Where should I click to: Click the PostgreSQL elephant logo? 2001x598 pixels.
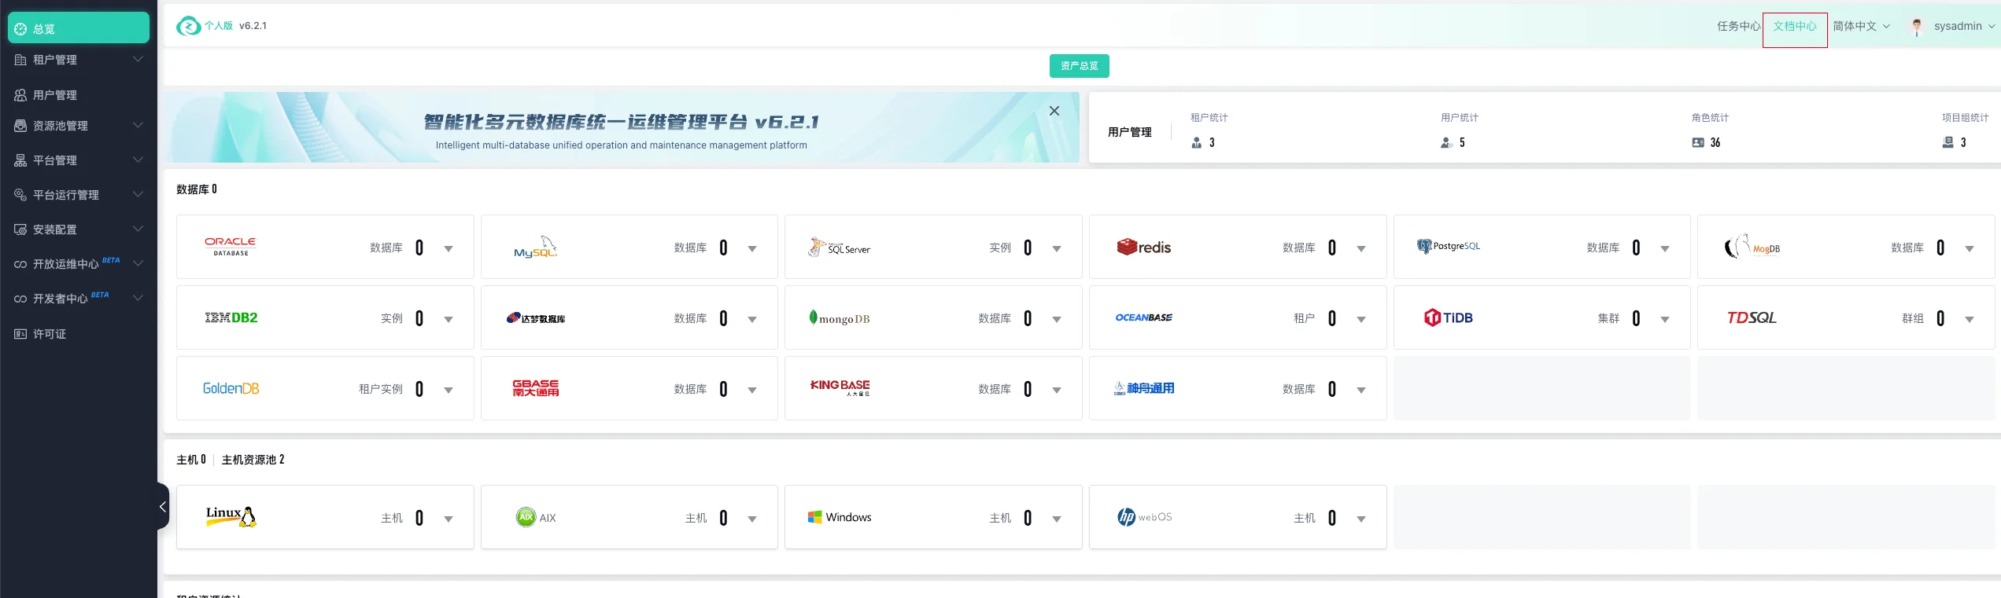coord(1424,247)
